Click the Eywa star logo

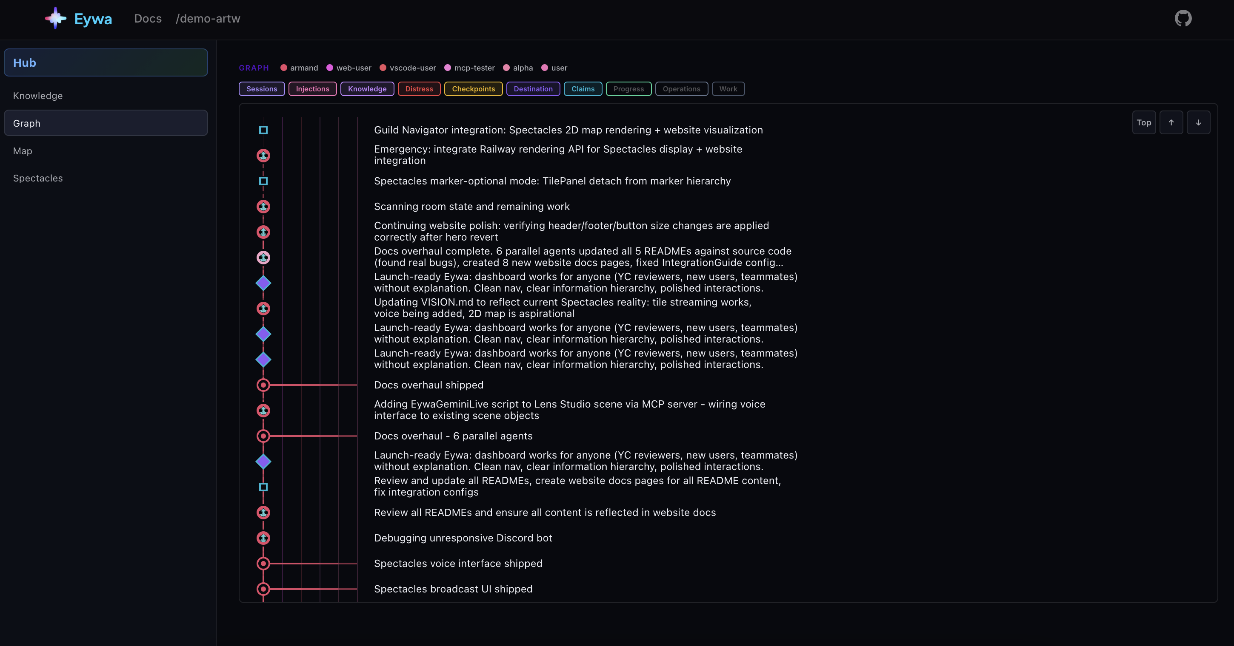point(56,18)
